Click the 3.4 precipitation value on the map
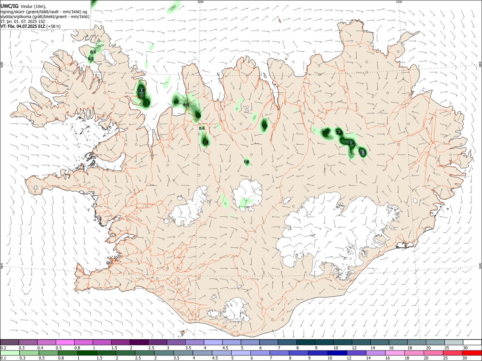The image size is (482, 361). tap(351, 144)
